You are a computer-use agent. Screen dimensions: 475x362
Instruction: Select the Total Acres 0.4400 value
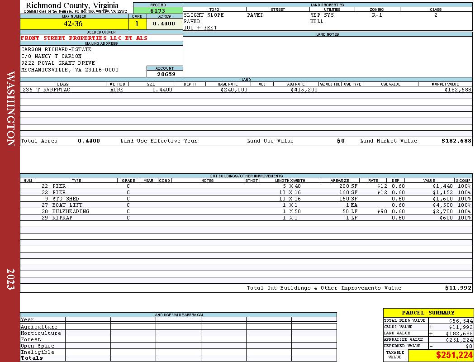pyautogui.click(x=89, y=141)
